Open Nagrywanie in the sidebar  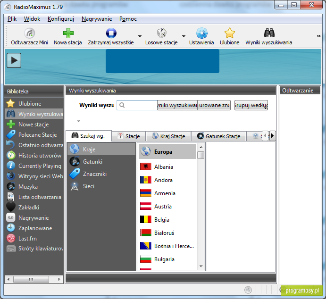[x=34, y=218]
